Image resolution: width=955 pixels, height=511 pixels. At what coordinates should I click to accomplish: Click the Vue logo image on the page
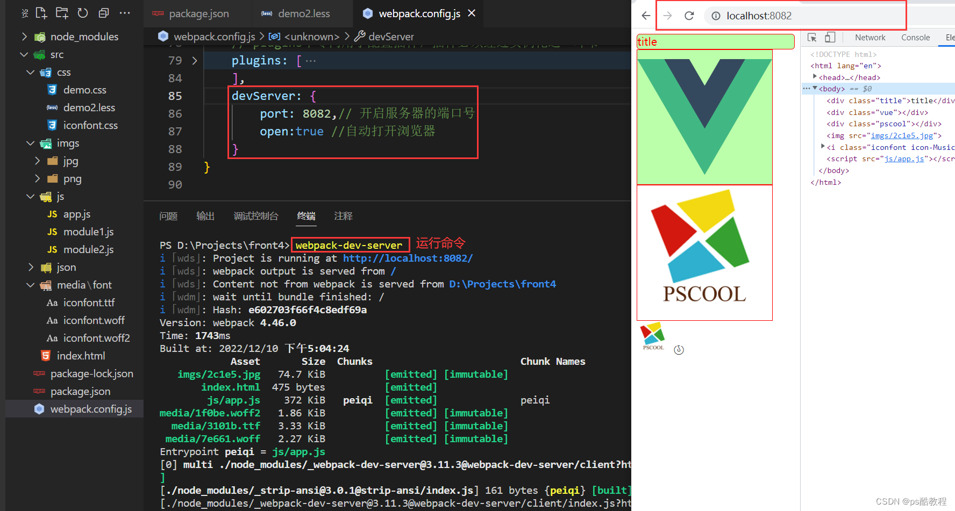pyautogui.click(x=704, y=117)
